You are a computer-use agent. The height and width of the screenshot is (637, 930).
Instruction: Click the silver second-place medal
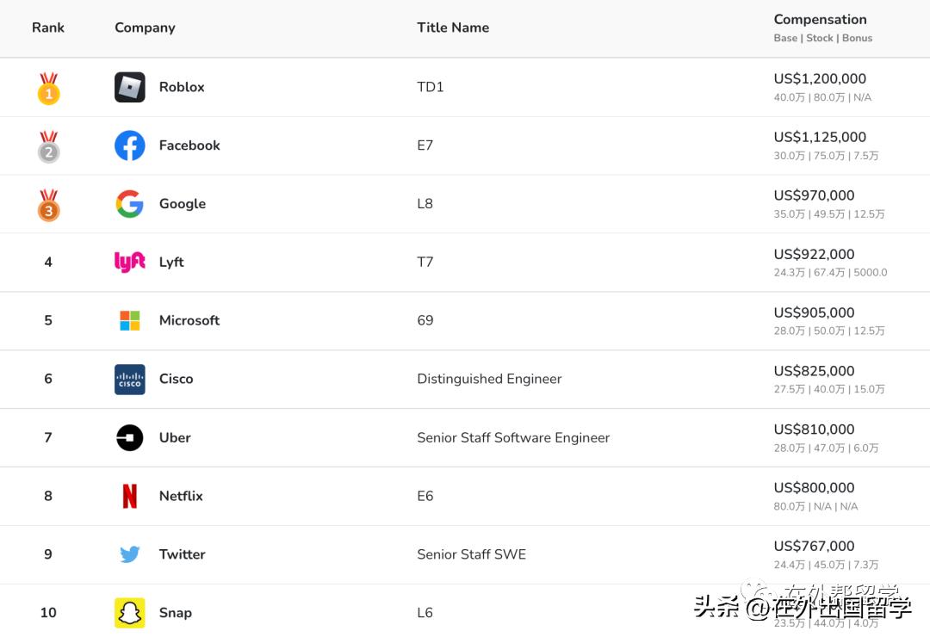48,148
